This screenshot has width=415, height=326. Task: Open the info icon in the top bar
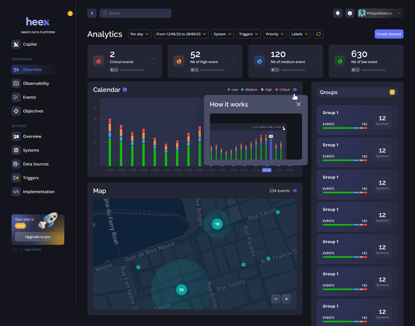[350, 13]
